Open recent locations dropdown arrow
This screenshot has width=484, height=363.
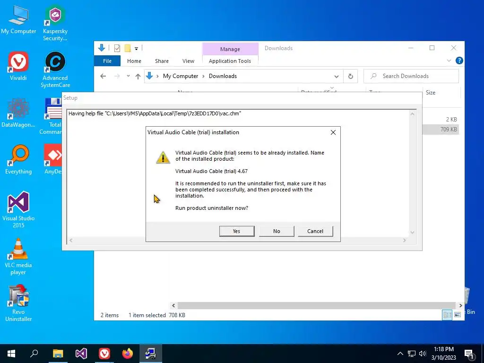click(x=128, y=76)
